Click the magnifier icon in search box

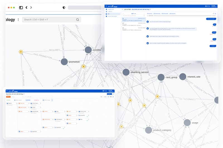(x=77, y=20)
